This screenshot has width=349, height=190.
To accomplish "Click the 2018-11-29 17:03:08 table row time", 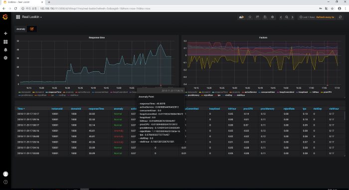I will point(28,154).
